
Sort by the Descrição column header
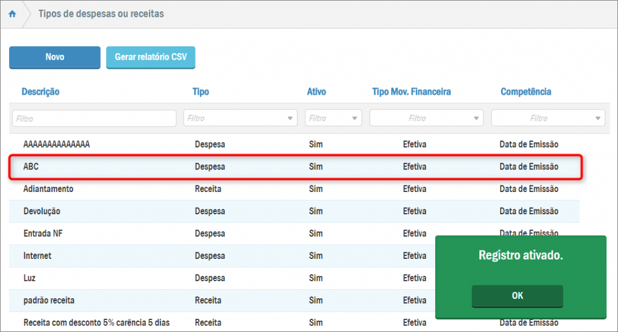pyautogui.click(x=40, y=92)
